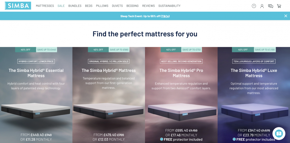290x143 pixels.
Task: Open the Sustainability page
Action: (x=169, y=6)
